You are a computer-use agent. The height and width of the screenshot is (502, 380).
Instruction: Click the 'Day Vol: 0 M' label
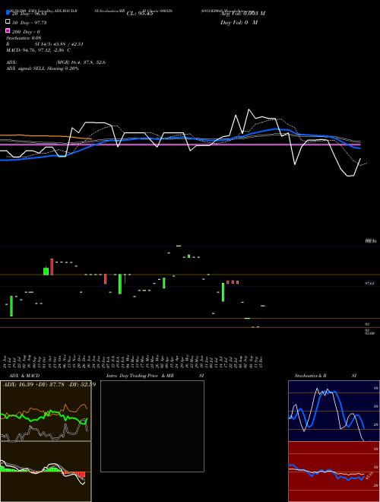tap(239, 22)
